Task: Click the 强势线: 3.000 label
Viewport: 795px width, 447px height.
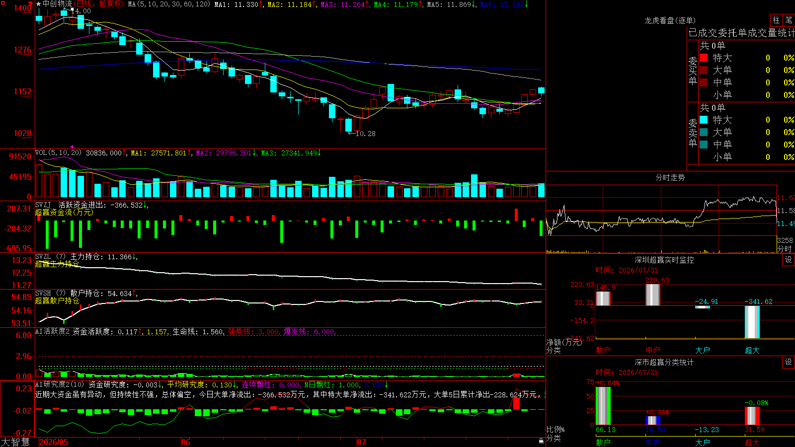Action: 253,332
